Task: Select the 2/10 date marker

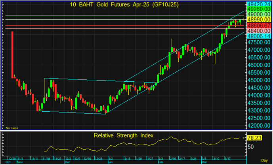Action: 172,159
